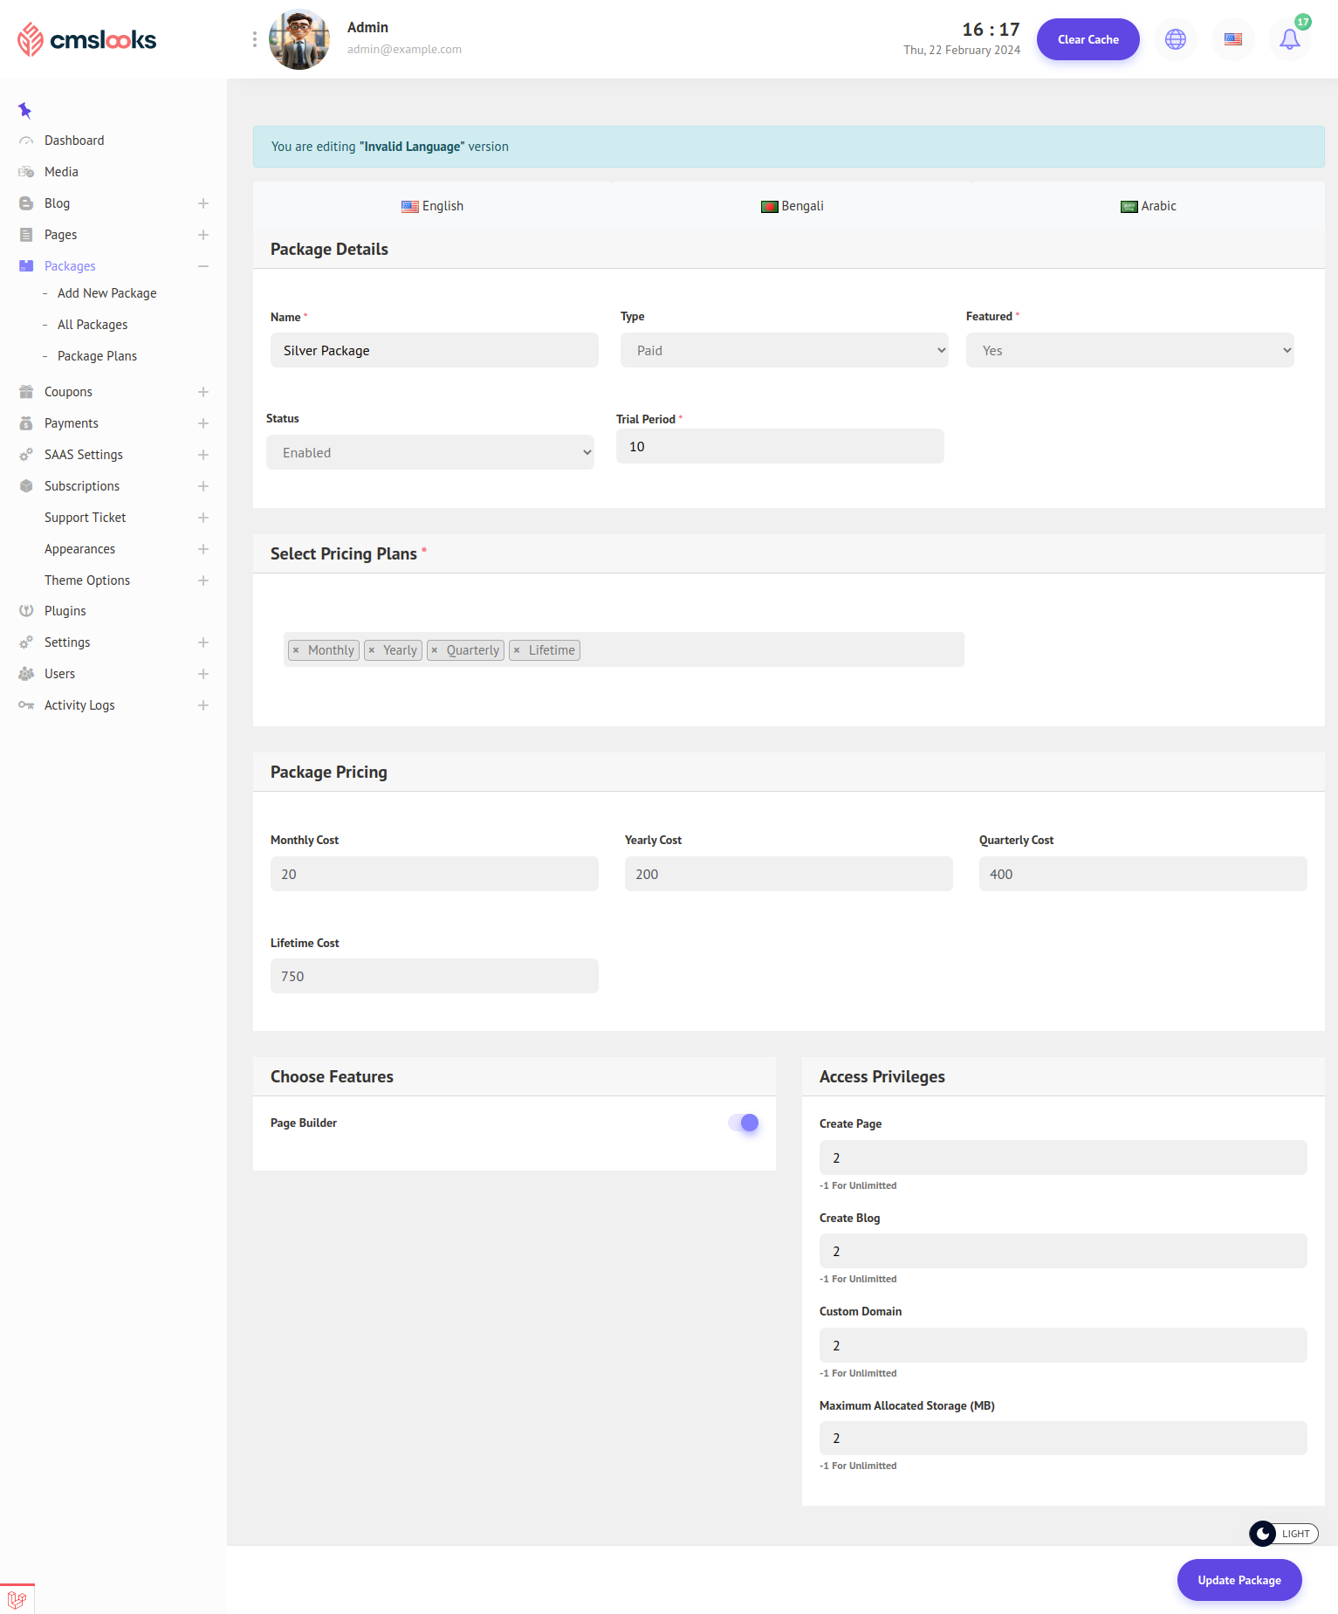Remove the Lifetime pricing plan tag
This screenshot has width=1338, height=1614.
coord(517,650)
